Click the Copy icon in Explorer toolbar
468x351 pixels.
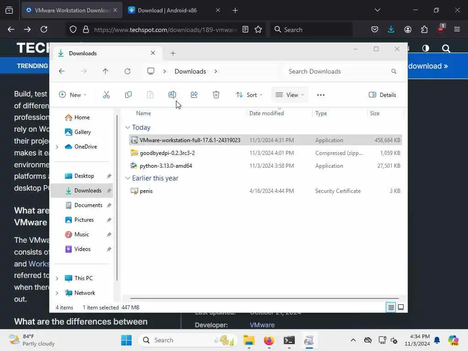click(128, 95)
